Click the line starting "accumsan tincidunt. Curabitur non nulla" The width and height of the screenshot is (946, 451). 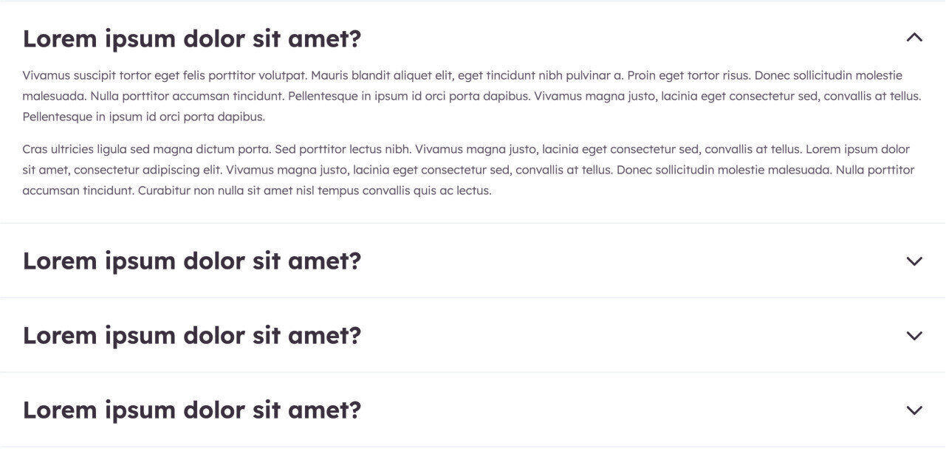[x=256, y=190]
